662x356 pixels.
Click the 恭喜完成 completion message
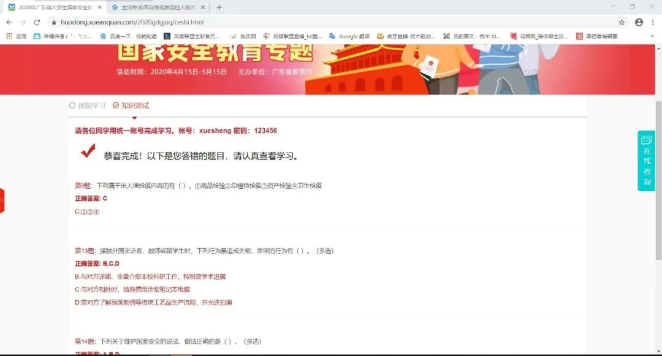click(202, 156)
